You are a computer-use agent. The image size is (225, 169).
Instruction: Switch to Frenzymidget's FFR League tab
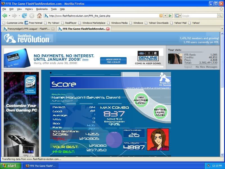(x=27, y=29)
